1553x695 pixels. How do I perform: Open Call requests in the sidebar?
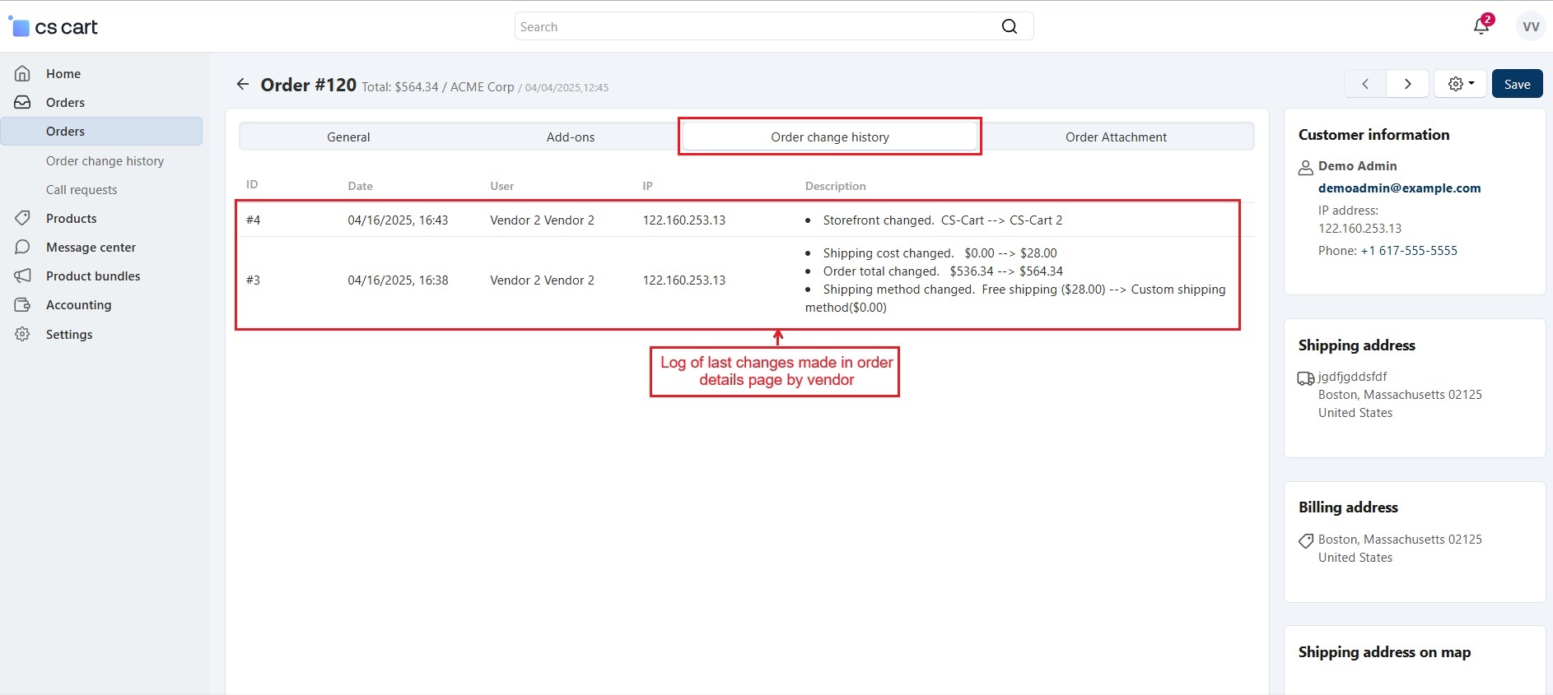pyautogui.click(x=82, y=189)
